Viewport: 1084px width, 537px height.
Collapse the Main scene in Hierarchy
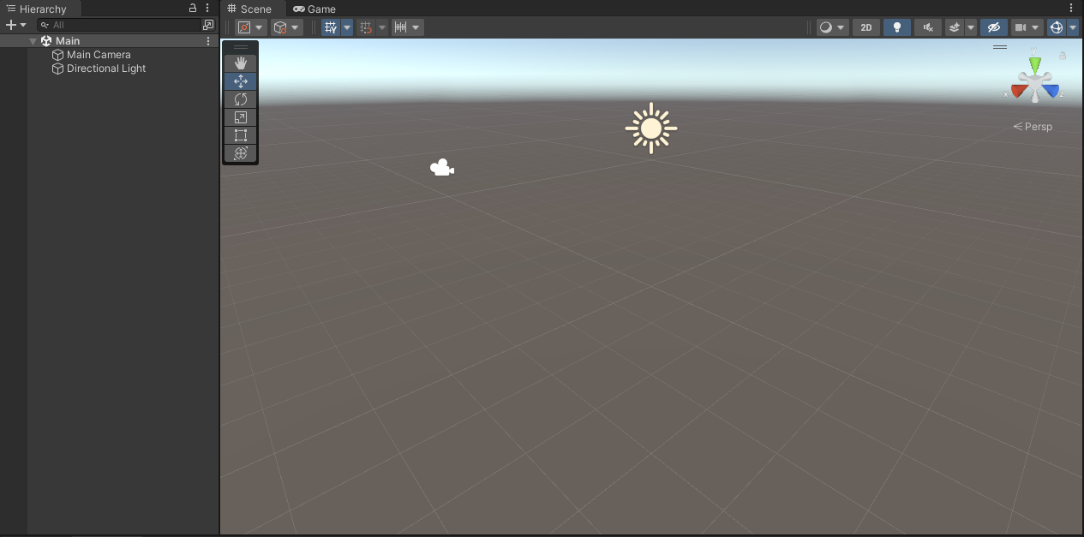pyautogui.click(x=33, y=41)
